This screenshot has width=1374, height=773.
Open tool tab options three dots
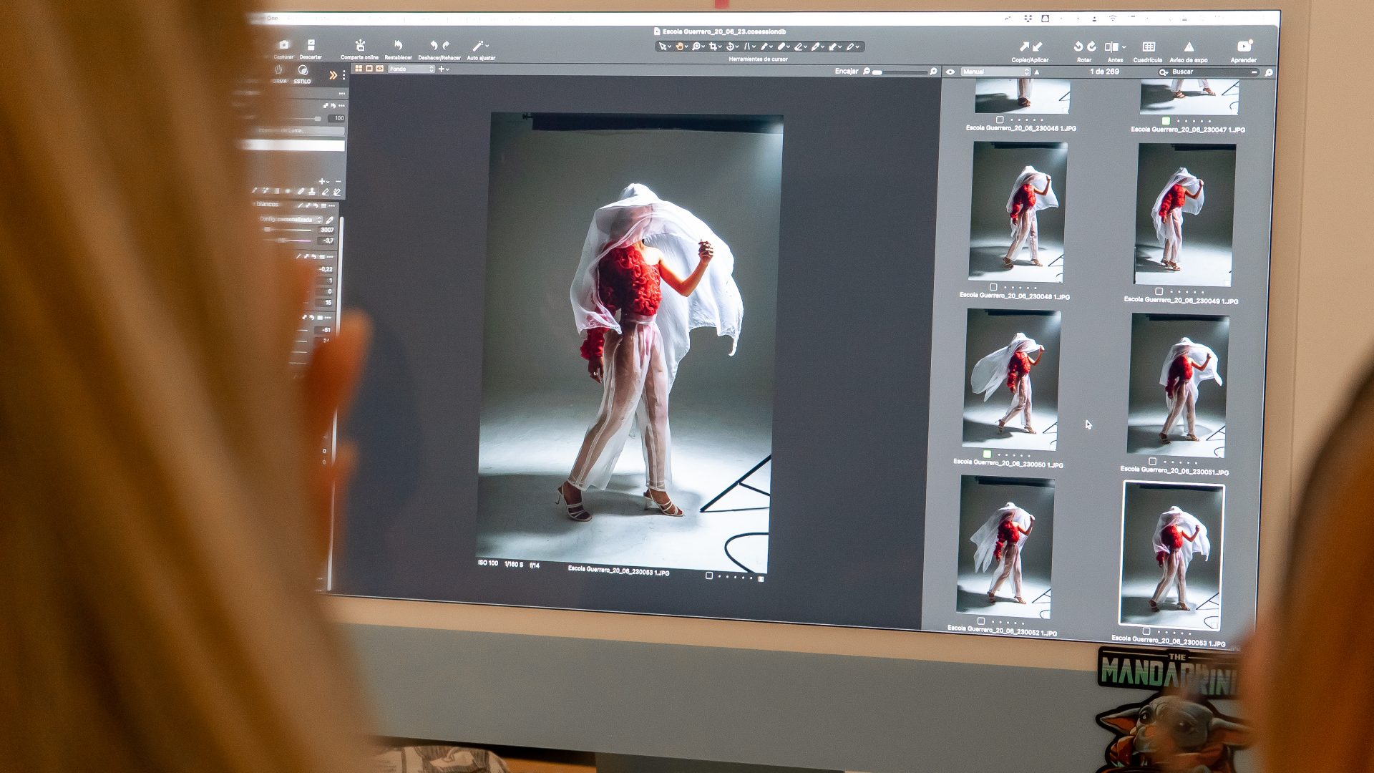click(x=343, y=75)
